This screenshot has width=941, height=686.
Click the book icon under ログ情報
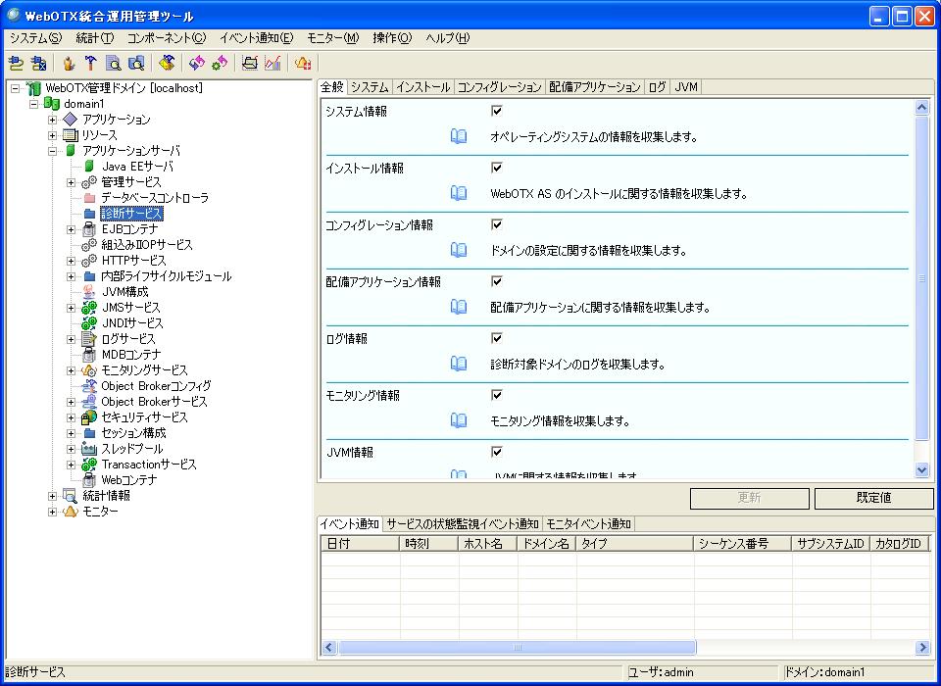click(x=459, y=365)
